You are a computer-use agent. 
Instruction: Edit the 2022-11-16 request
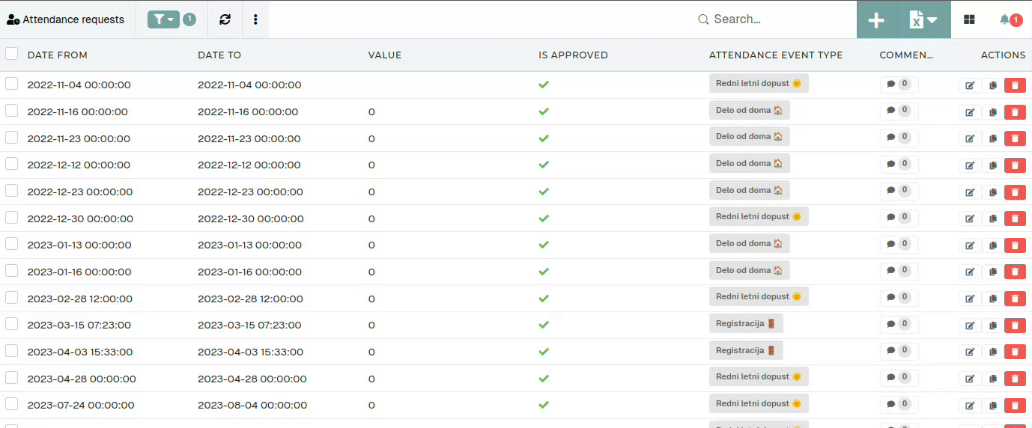tap(970, 112)
